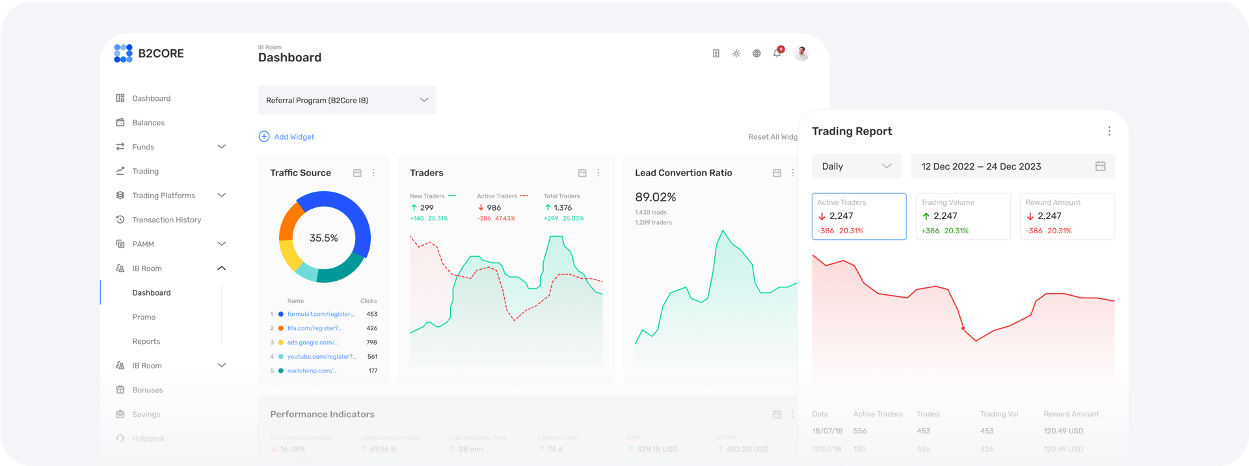Open the Trading menu item
The image size is (1249, 466).
145,171
